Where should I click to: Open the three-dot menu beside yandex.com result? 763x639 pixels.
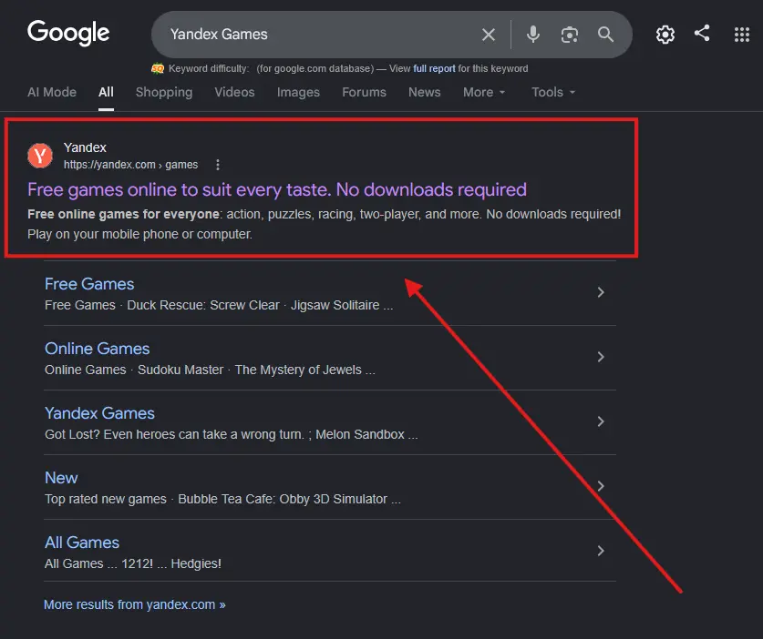(x=218, y=165)
